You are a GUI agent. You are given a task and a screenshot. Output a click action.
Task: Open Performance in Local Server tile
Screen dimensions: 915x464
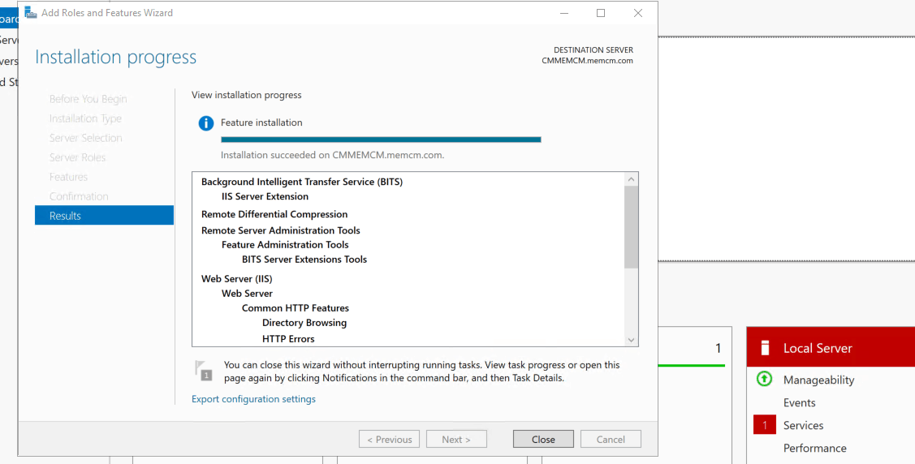[x=814, y=448]
